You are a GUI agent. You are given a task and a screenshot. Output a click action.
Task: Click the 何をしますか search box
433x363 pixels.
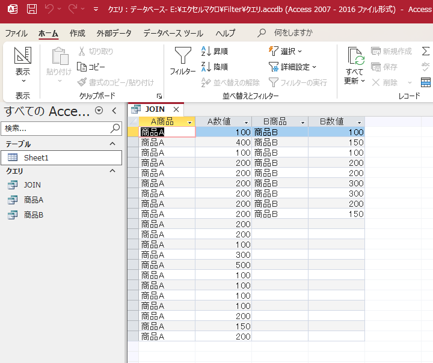tap(293, 33)
